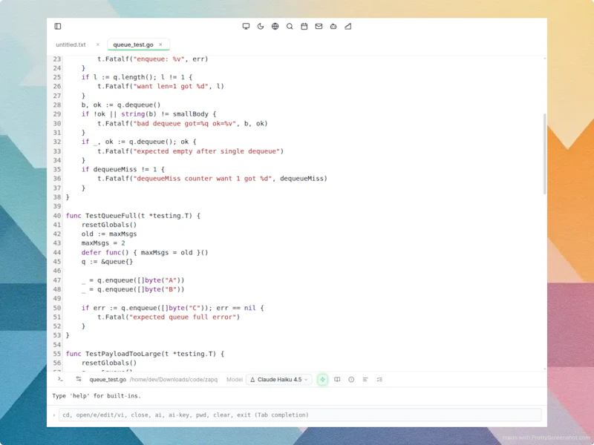Toggle the green AI sparkle button
The height and width of the screenshot is (445, 594).
[x=322, y=380]
